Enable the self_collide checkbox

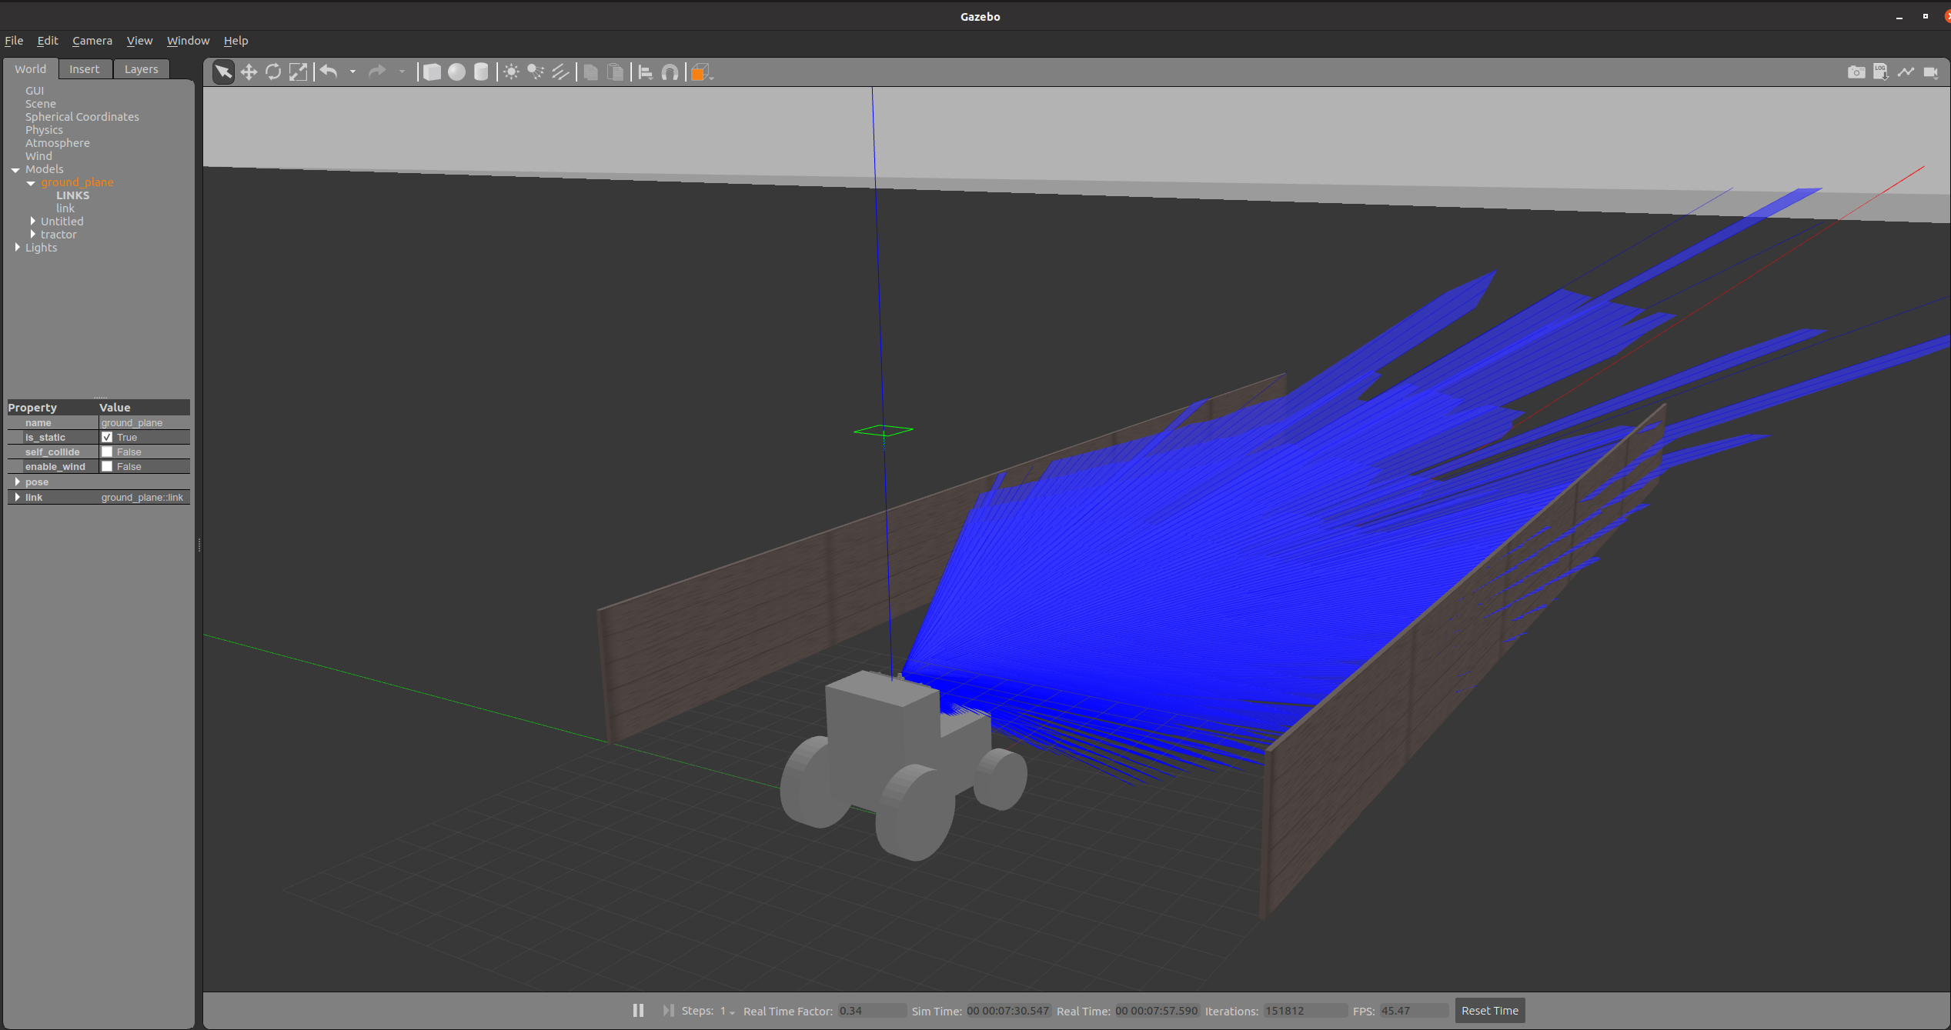tap(107, 452)
